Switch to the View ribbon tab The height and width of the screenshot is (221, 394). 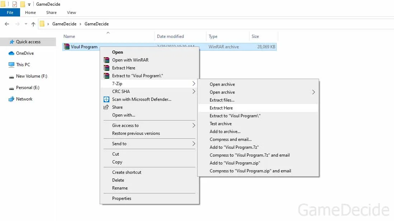(x=71, y=13)
